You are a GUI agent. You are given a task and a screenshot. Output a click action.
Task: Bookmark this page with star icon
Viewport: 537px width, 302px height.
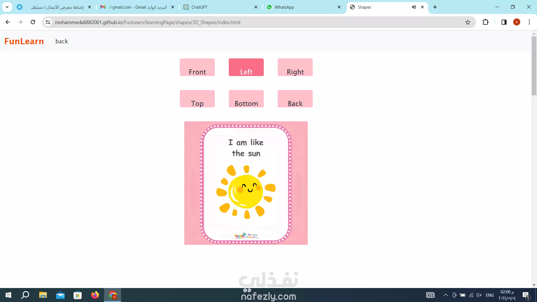tap(468, 22)
